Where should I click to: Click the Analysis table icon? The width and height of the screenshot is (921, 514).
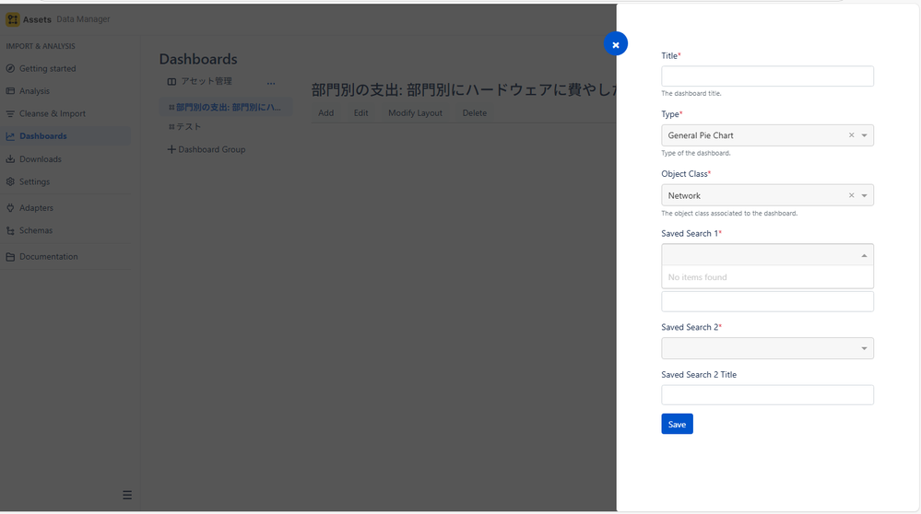point(10,91)
